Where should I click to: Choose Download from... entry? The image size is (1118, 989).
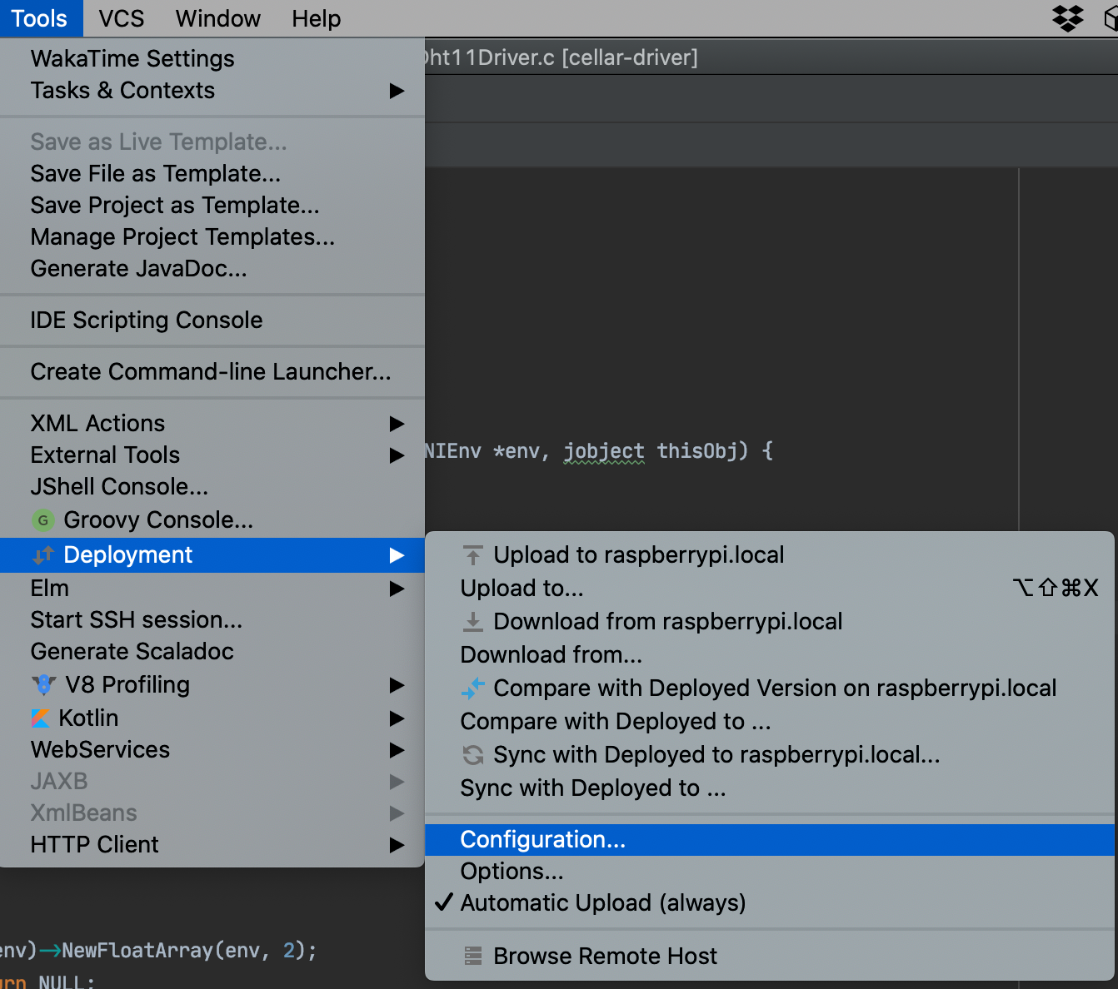(x=770, y=655)
